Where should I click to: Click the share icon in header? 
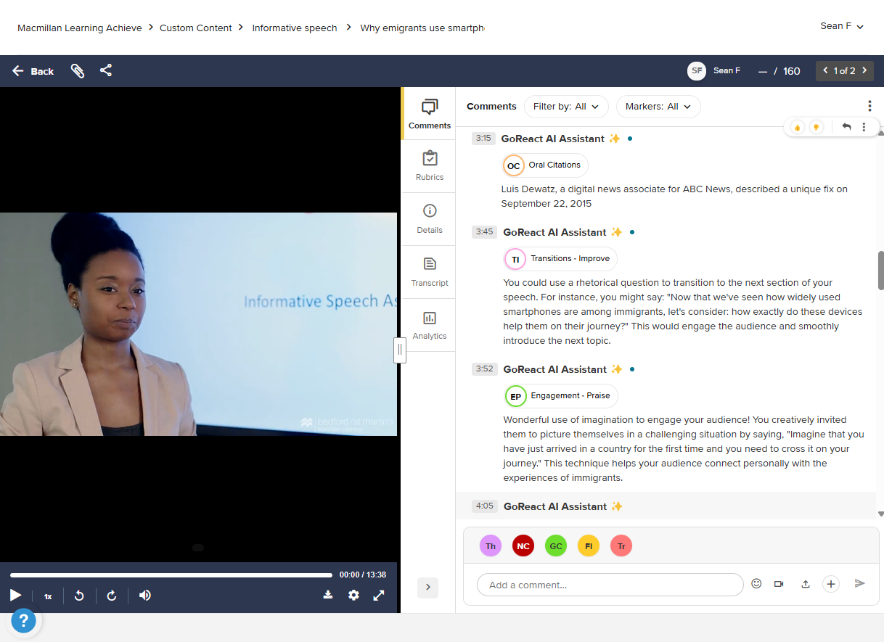(106, 70)
